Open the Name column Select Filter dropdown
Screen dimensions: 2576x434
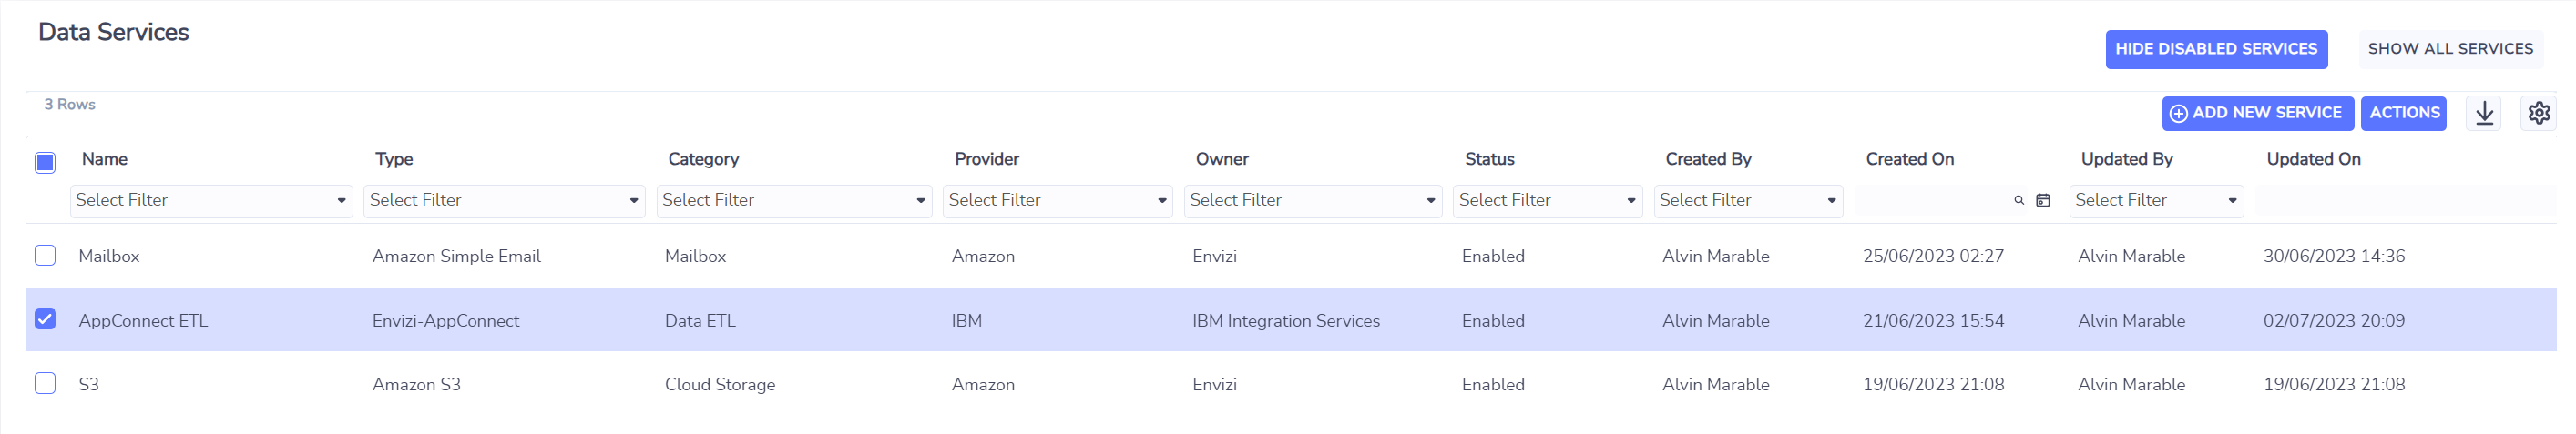pyautogui.click(x=211, y=201)
